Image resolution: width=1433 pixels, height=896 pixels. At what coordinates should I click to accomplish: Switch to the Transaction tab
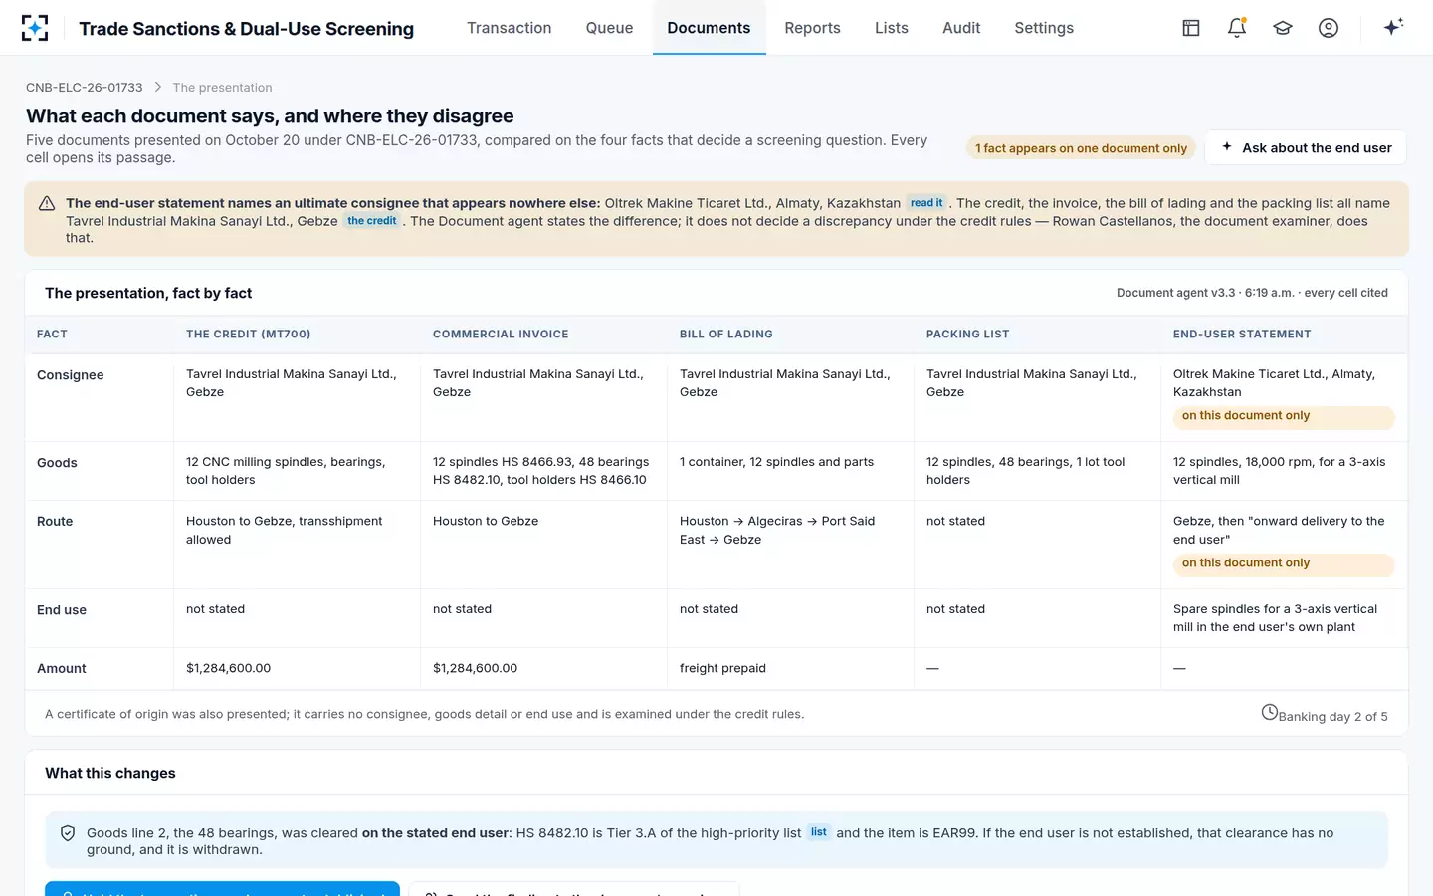coord(510,28)
